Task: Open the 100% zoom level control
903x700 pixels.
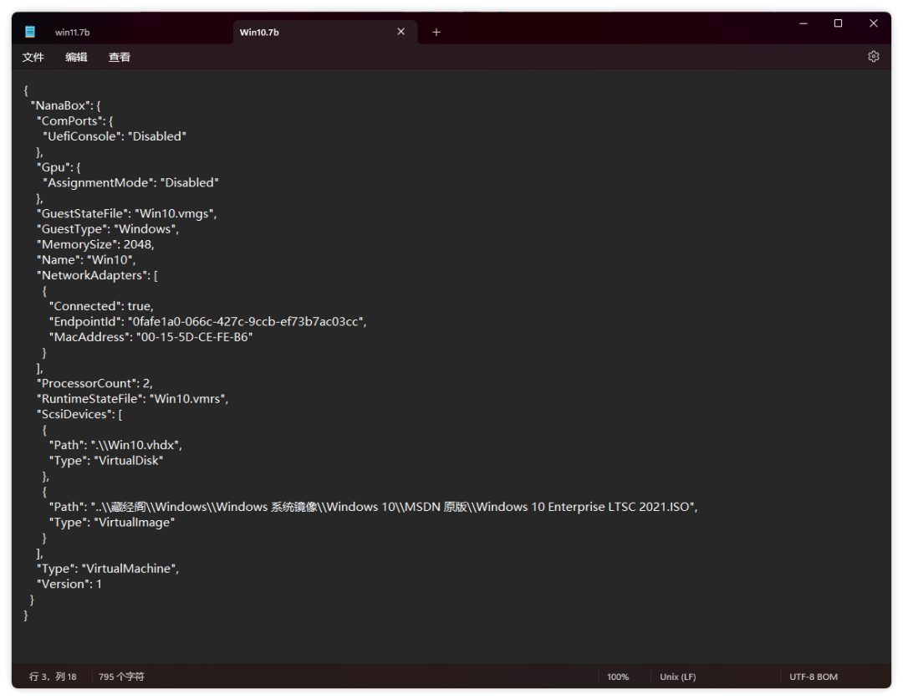Action: click(x=618, y=677)
